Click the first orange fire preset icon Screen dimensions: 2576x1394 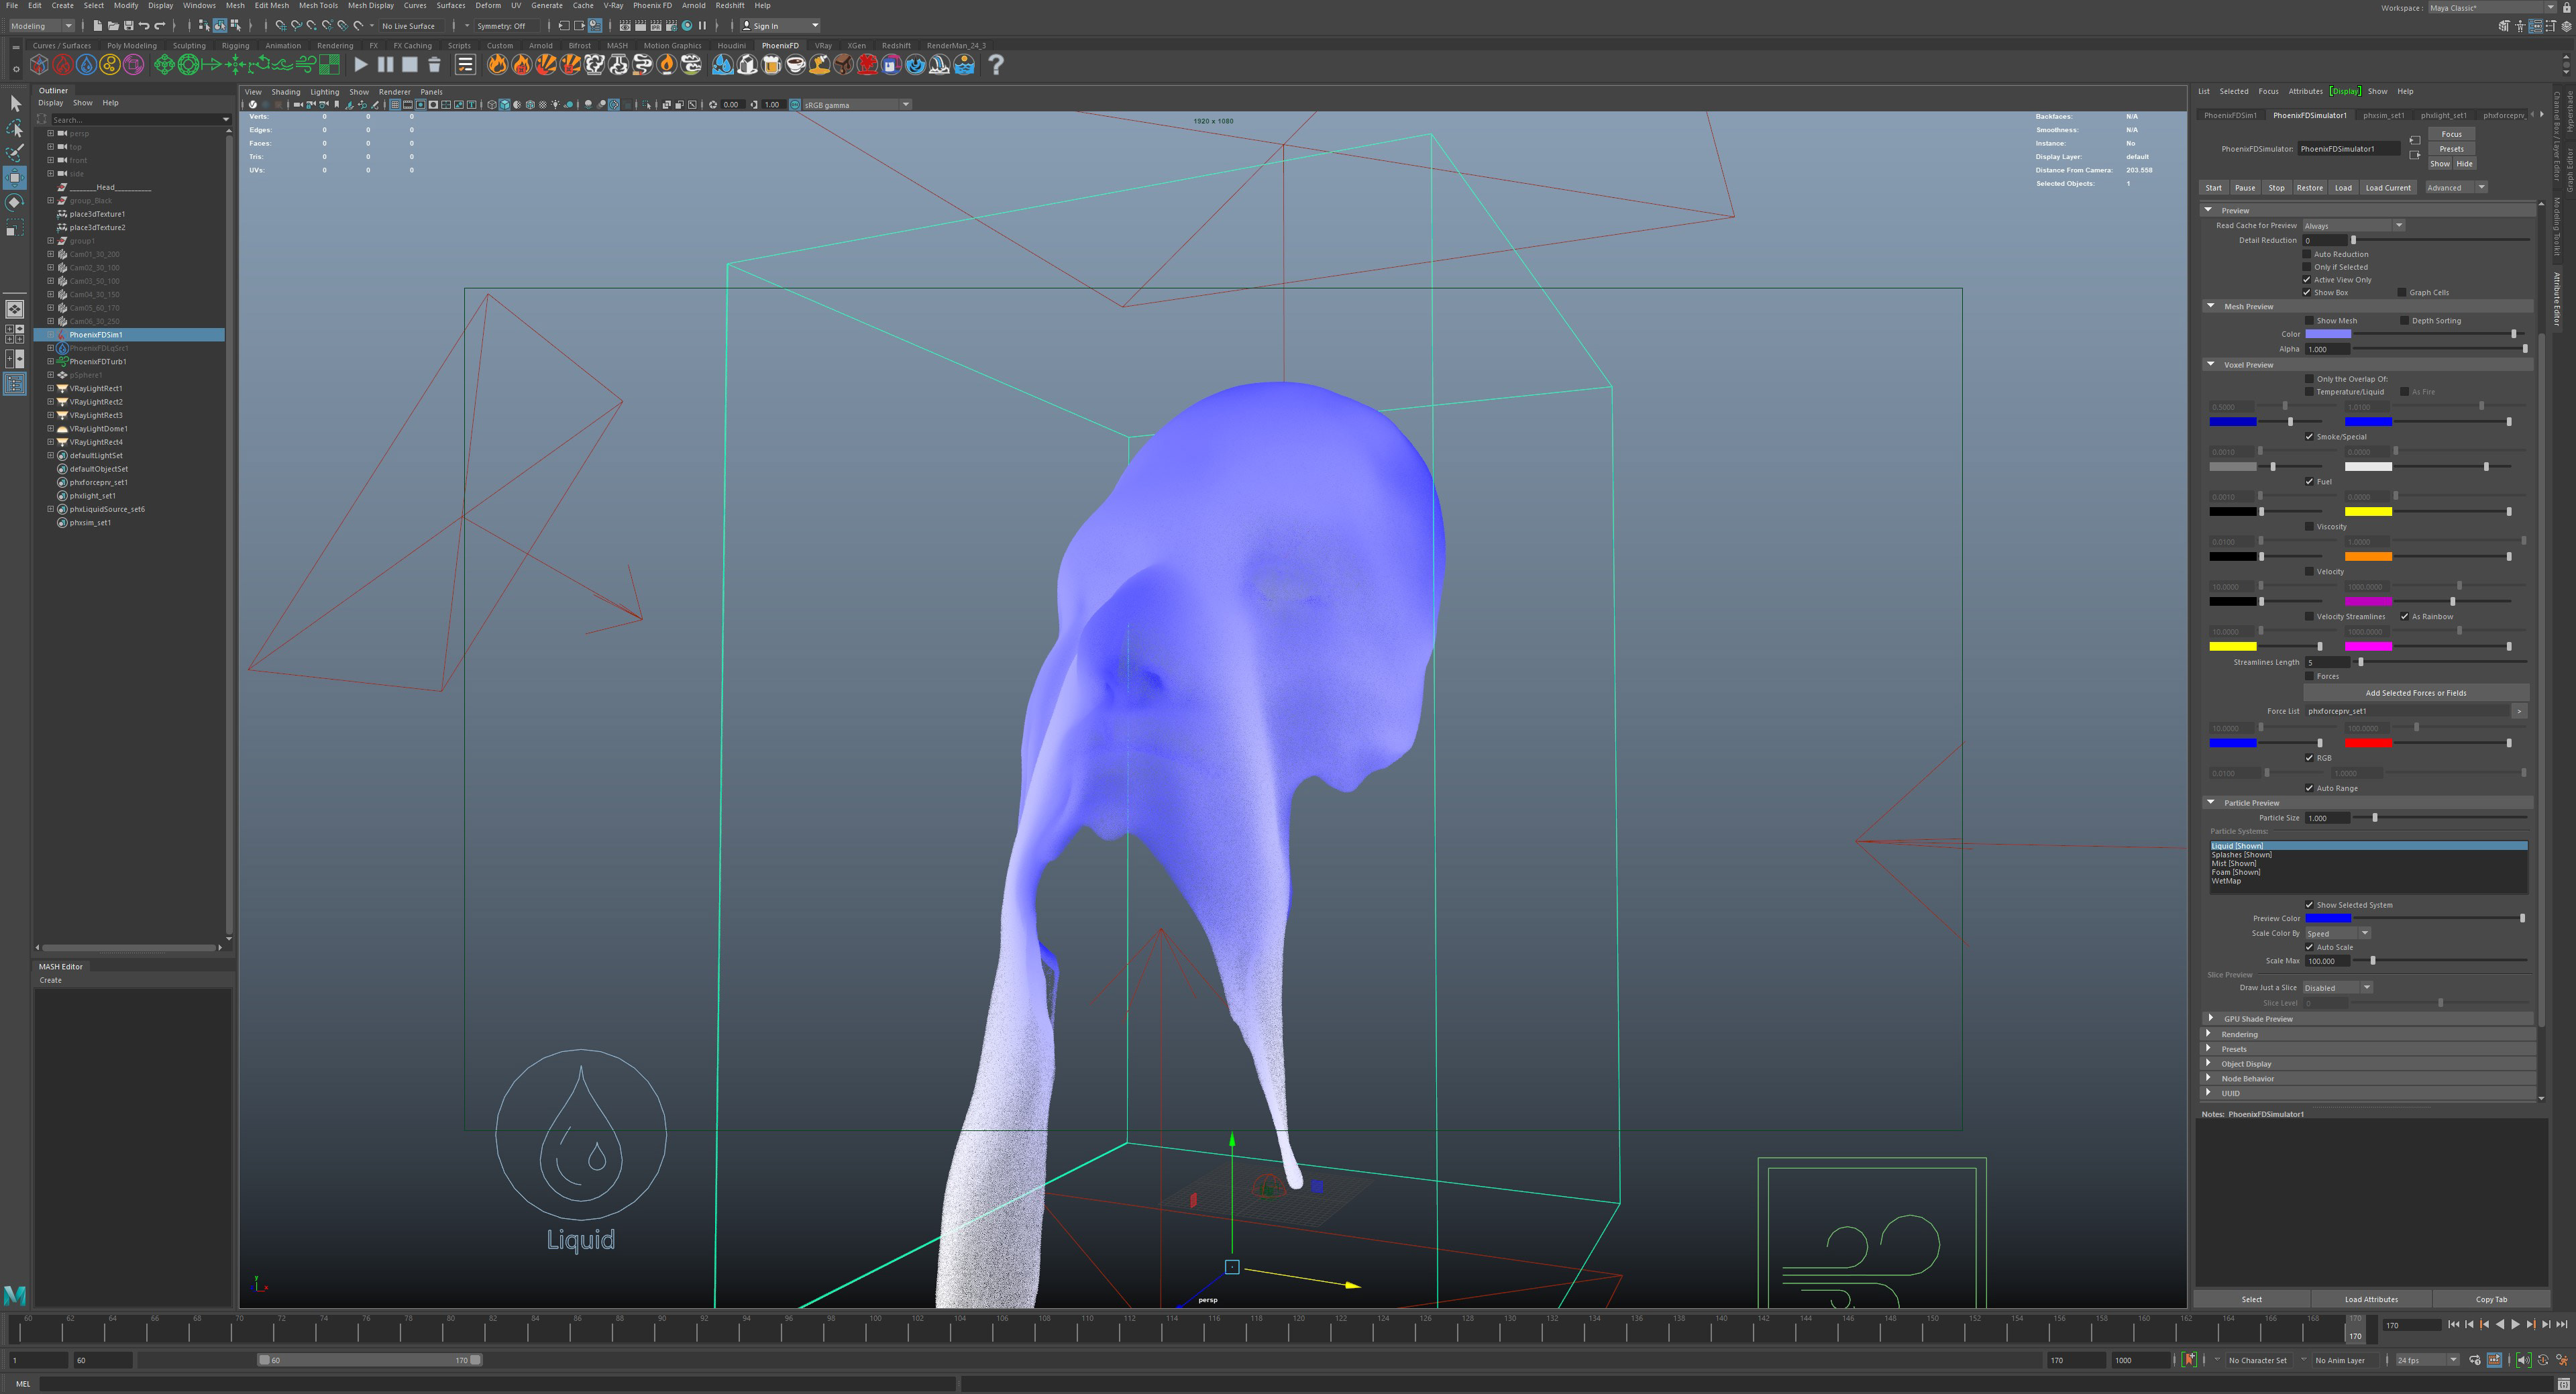tap(497, 65)
